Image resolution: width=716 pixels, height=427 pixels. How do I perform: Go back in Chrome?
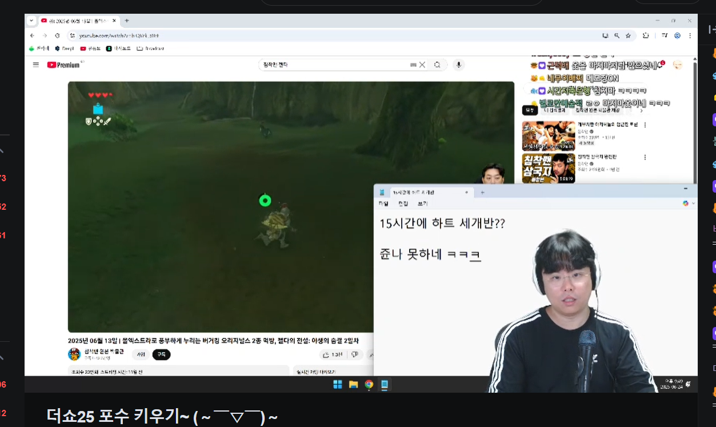33,35
